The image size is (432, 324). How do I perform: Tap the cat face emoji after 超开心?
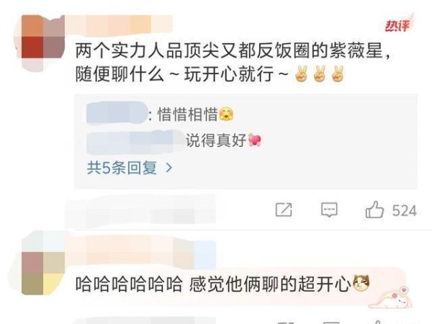[x=361, y=284]
